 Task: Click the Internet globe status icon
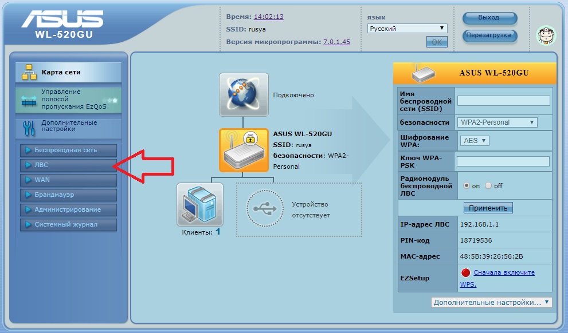[244, 95]
